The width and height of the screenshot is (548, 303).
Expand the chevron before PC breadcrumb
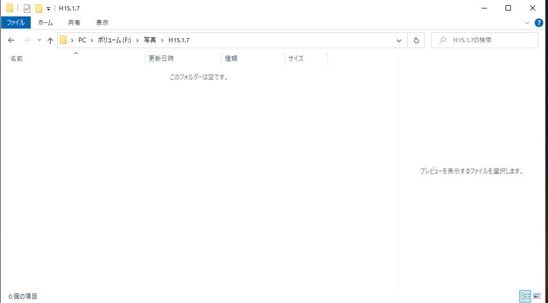73,40
